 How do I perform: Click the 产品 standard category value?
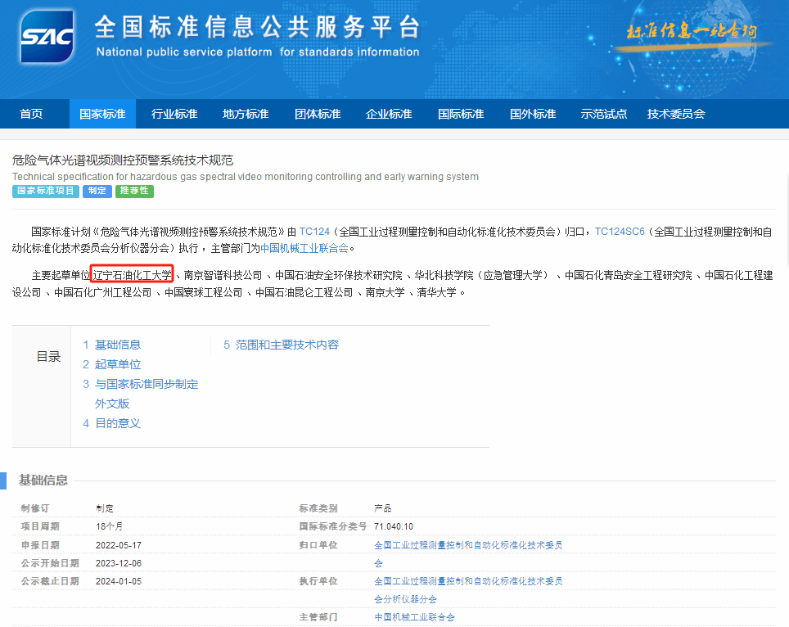click(383, 508)
